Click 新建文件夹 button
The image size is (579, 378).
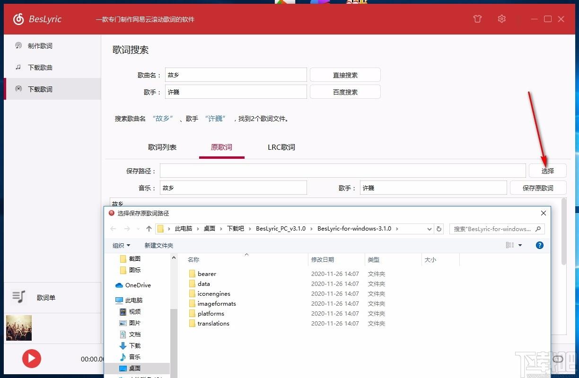coord(159,245)
